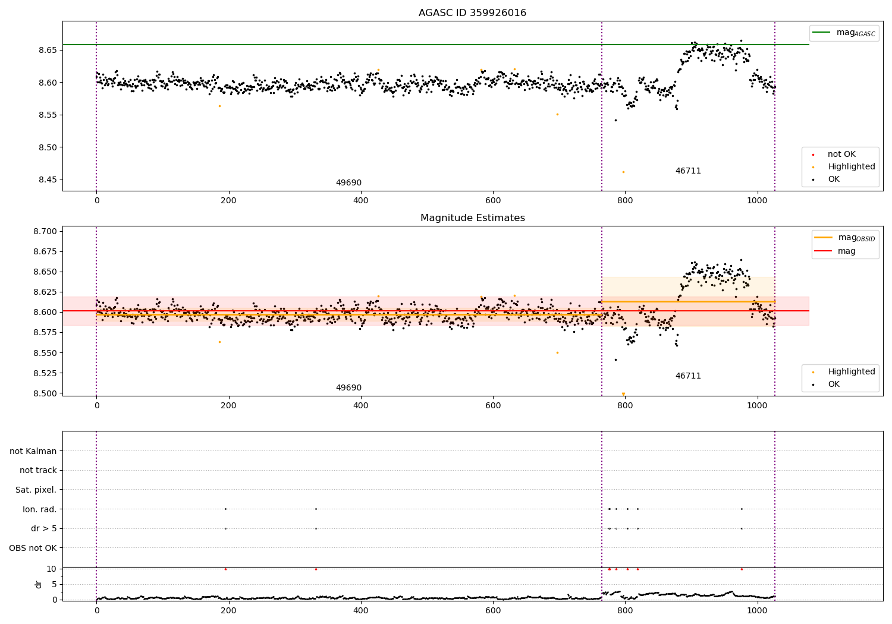Click the red mag line swatch in legend

pos(823,251)
